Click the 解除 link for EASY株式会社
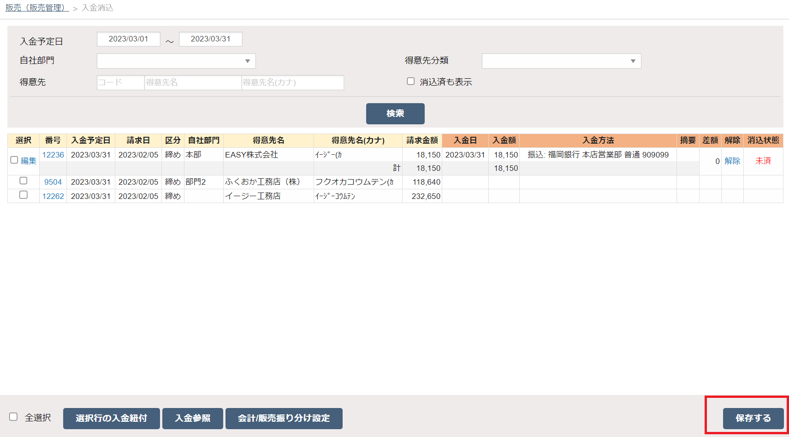Image resolution: width=789 pixels, height=437 pixels. 732,161
